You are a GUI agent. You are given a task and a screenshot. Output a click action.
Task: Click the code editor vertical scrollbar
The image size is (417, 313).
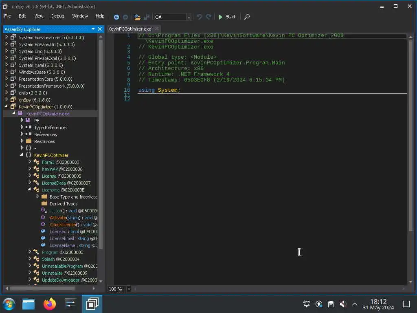410,136
